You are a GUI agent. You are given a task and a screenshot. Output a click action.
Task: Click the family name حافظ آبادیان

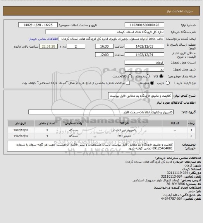coord(171,195)
